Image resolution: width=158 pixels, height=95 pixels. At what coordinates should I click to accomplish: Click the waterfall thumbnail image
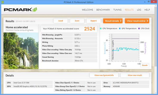point(21,51)
